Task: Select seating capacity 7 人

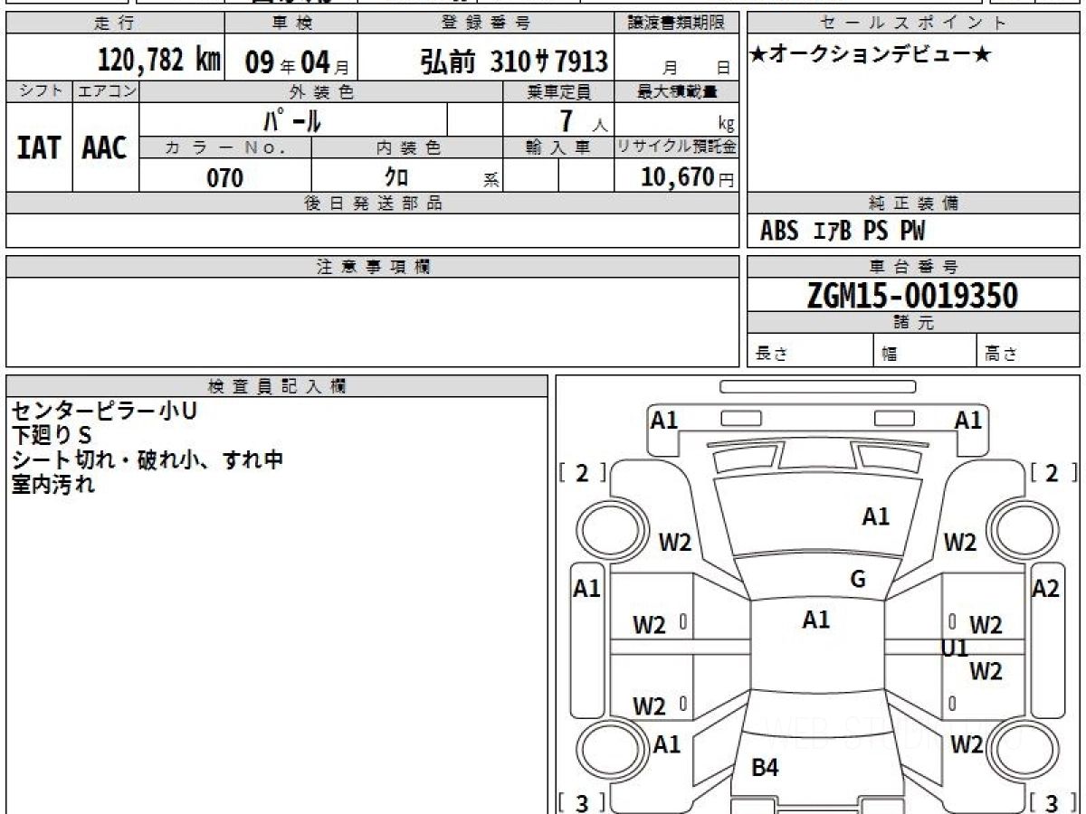Action: click(x=583, y=120)
